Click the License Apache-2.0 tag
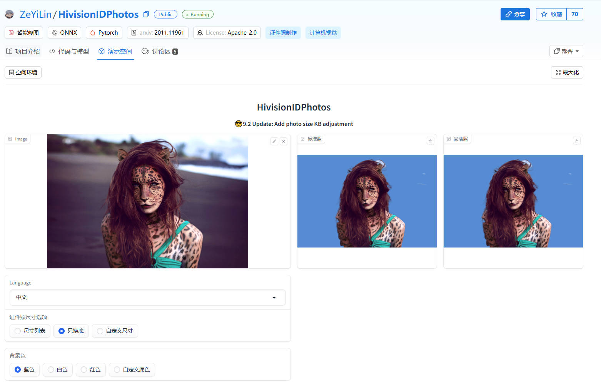Viewport: 601px width, 383px height. [227, 33]
